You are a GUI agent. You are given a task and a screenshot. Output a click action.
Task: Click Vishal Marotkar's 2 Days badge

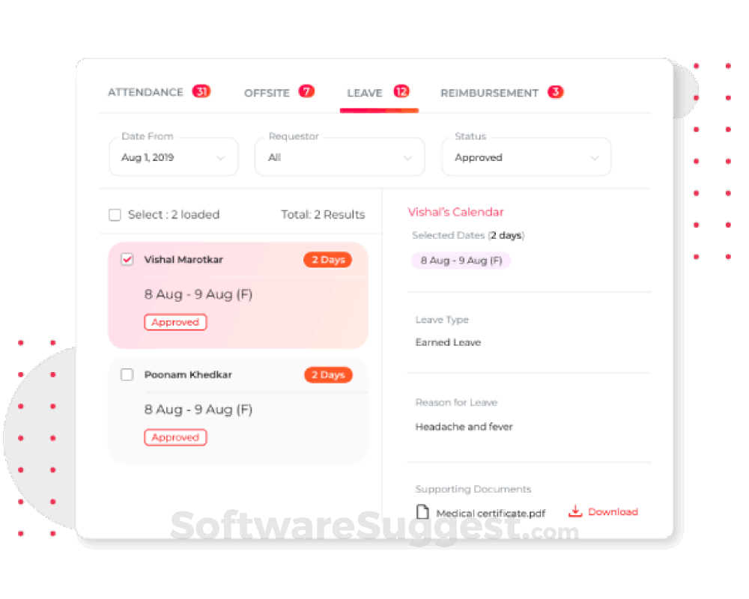click(328, 260)
